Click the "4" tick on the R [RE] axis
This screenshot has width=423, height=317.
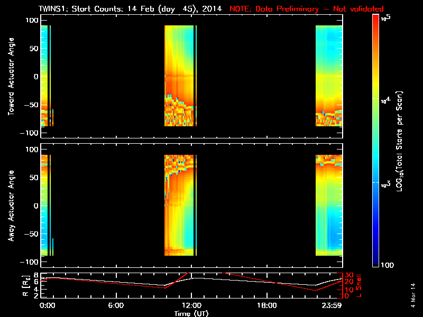tap(36, 290)
